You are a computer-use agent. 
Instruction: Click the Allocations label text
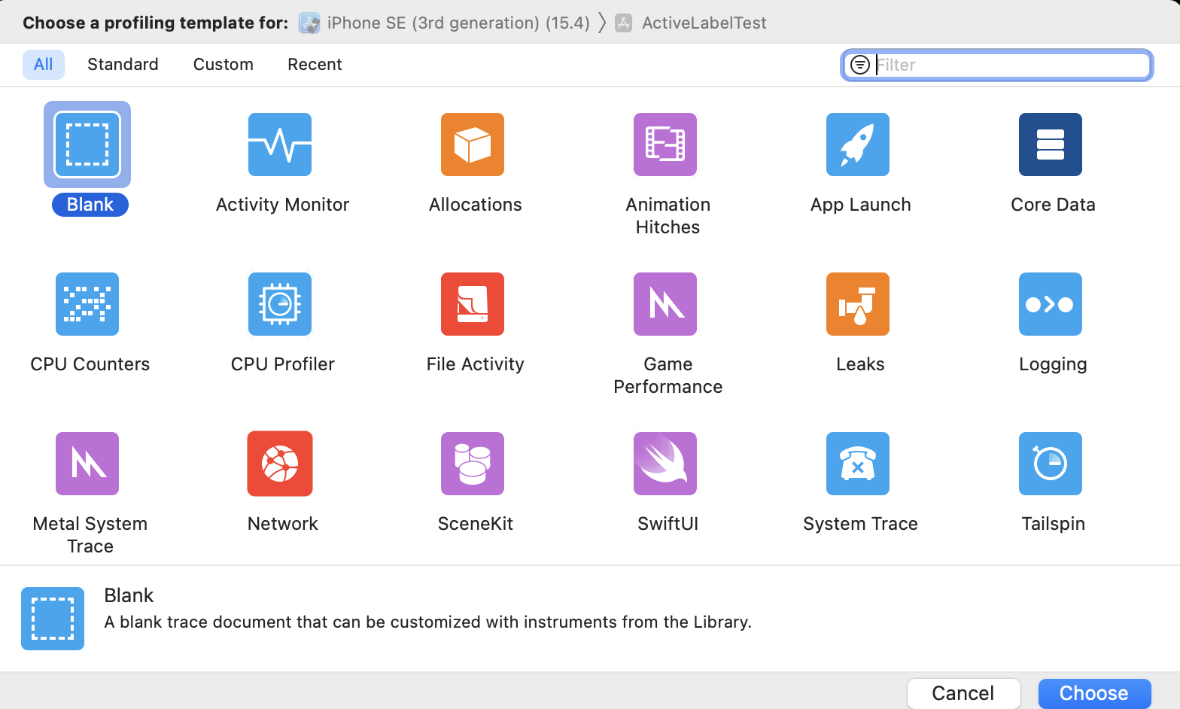click(x=476, y=205)
